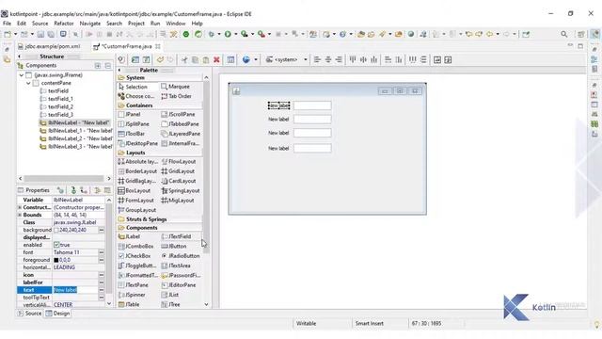Open the Navigate menu
The image size is (602, 339).
(x=90, y=24)
